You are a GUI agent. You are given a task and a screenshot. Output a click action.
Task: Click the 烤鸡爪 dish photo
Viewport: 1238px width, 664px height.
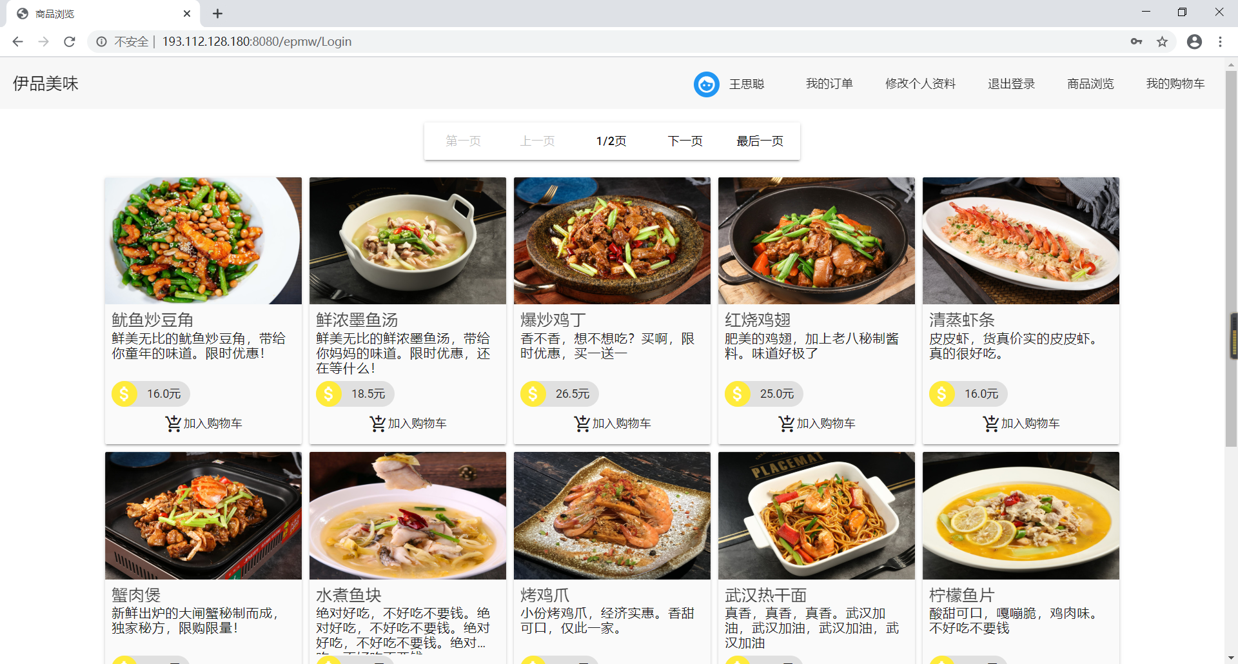(x=612, y=516)
